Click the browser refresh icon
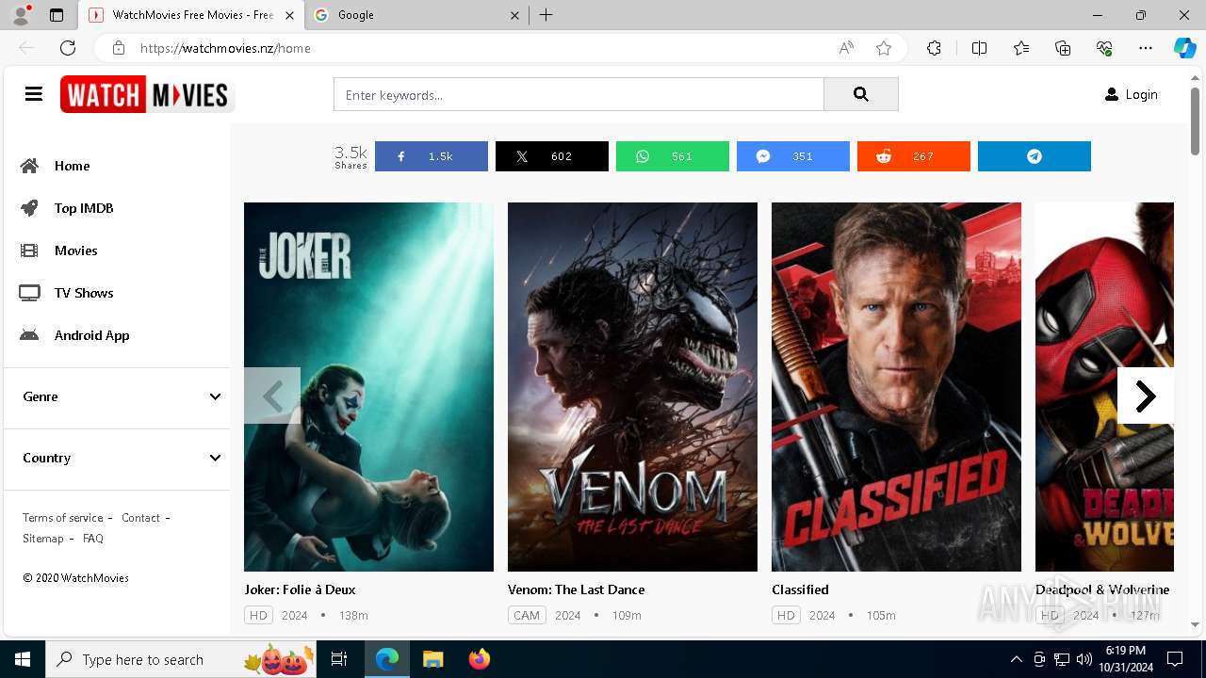The height and width of the screenshot is (678, 1206). point(68,48)
